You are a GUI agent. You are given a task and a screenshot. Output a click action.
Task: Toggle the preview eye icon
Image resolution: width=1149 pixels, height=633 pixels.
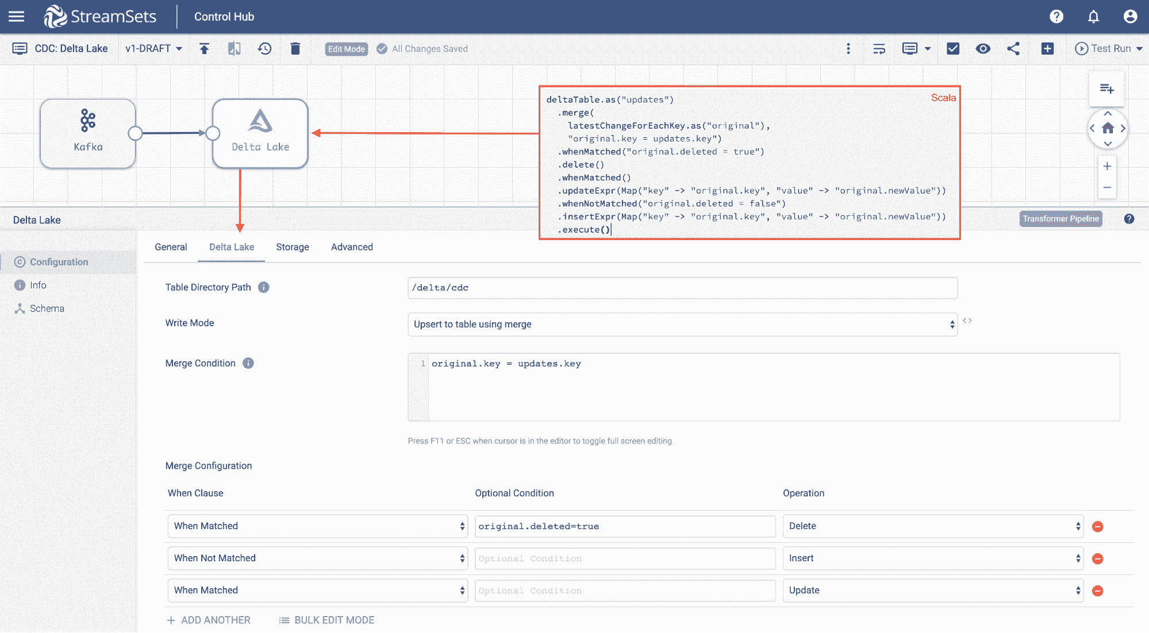click(983, 49)
